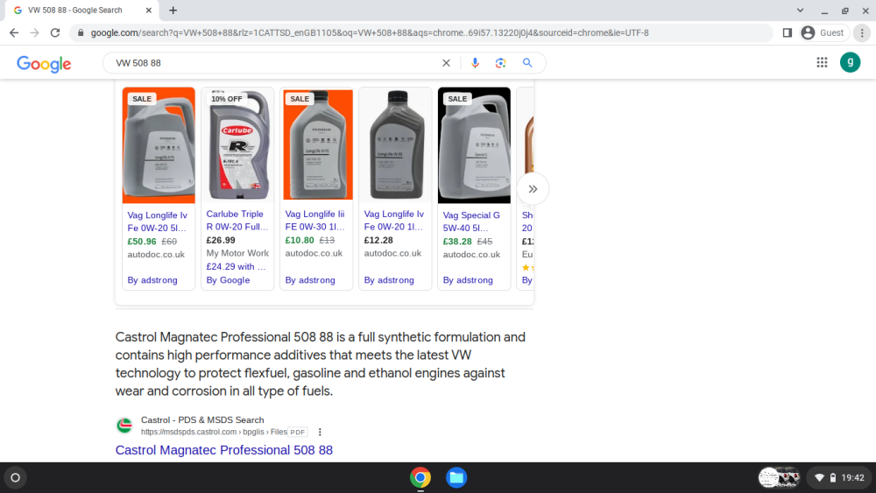Open the Google apps grid
The width and height of the screenshot is (876, 493).
822,62
